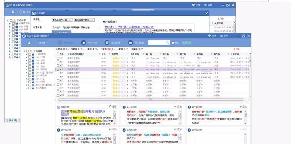This screenshot has width=291, height=144.
Task: Tick the root account checkbox in back window tree
Action: (x=11, y=20)
